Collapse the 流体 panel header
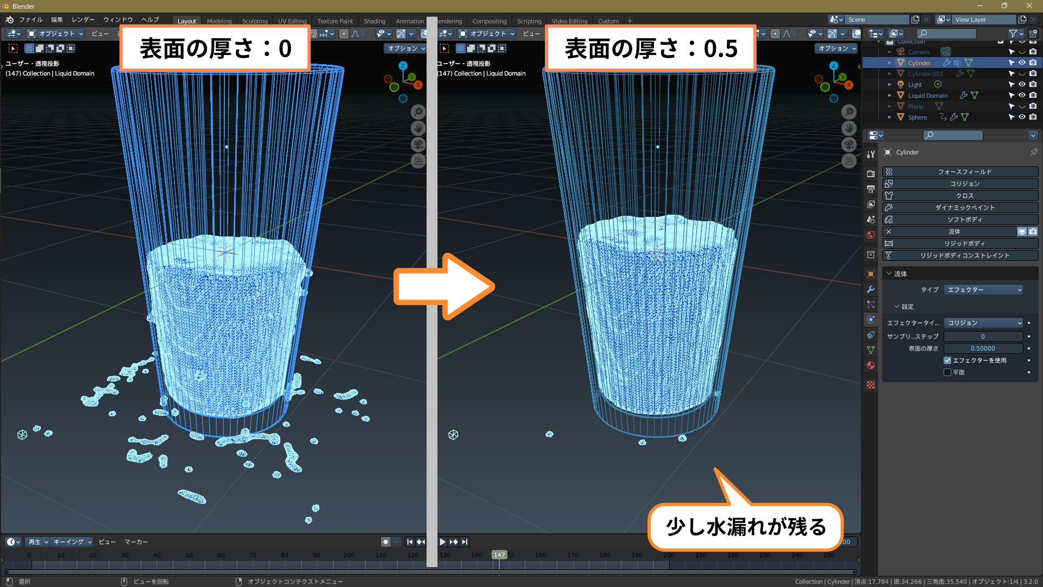The height and width of the screenshot is (587, 1043). 900,274
